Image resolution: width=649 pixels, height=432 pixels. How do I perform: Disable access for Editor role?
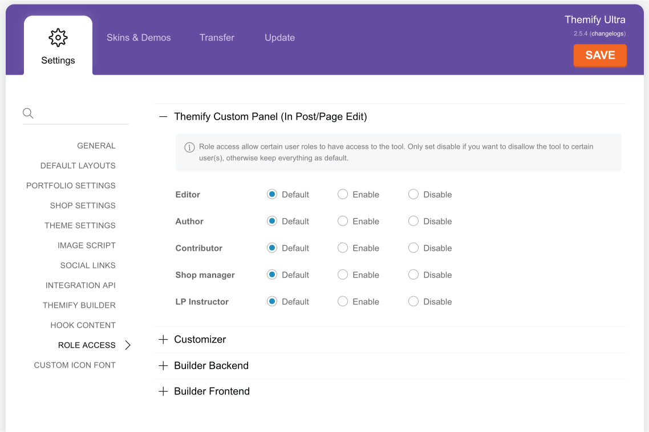point(413,194)
